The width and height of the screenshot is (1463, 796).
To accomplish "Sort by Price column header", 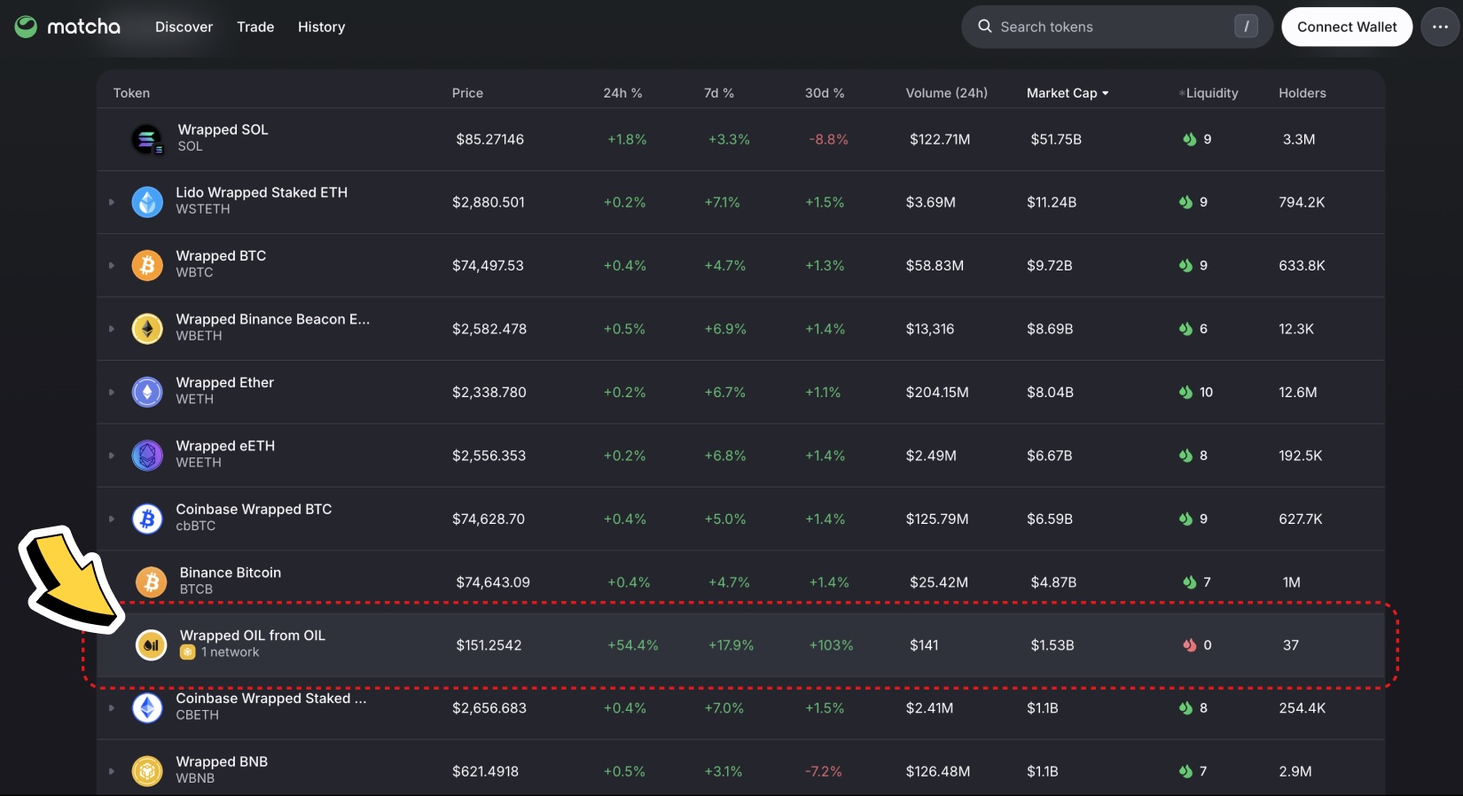I will [x=467, y=93].
